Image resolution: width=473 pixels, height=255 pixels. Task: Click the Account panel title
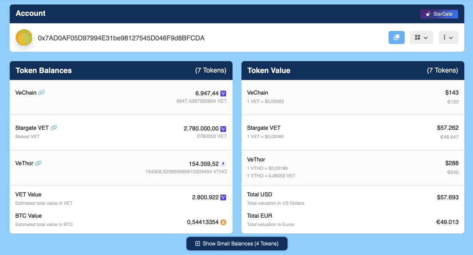(31, 13)
